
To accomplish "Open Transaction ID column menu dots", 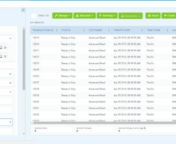I will [56, 30].
